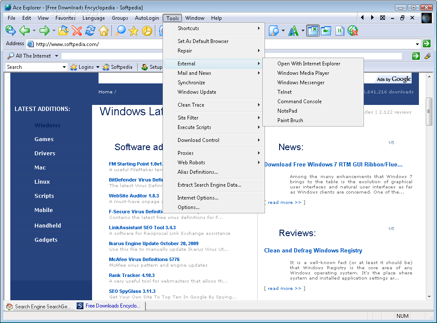Image resolution: width=437 pixels, height=323 pixels.
Task: Open History with the yellow clock icon
Action: [x=147, y=31]
